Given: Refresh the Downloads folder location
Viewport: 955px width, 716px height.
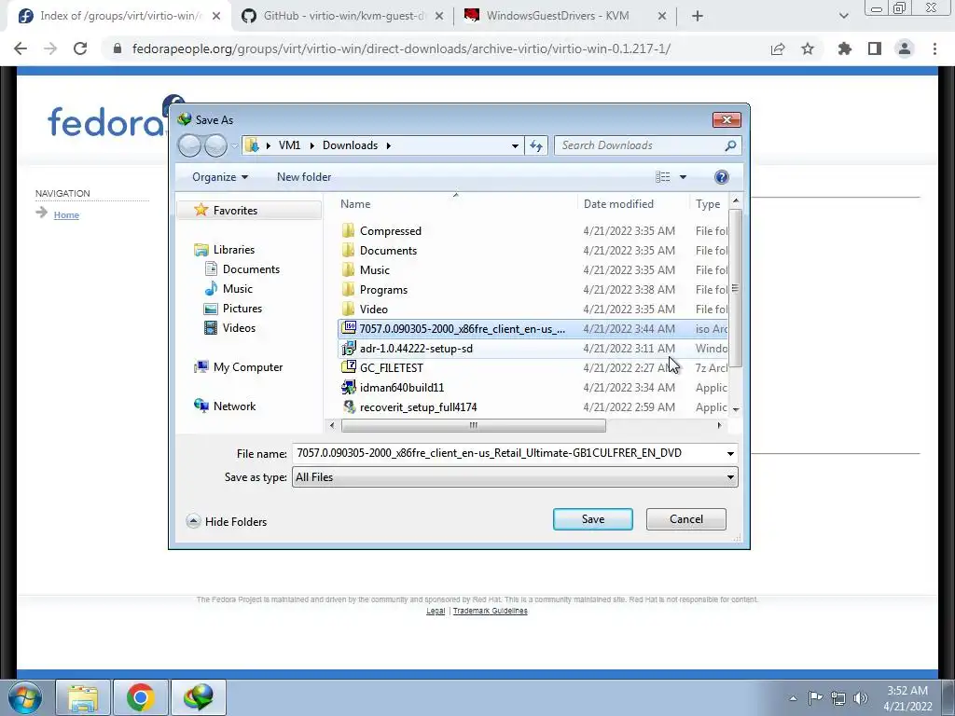Looking at the screenshot, I should coord(536,145).
